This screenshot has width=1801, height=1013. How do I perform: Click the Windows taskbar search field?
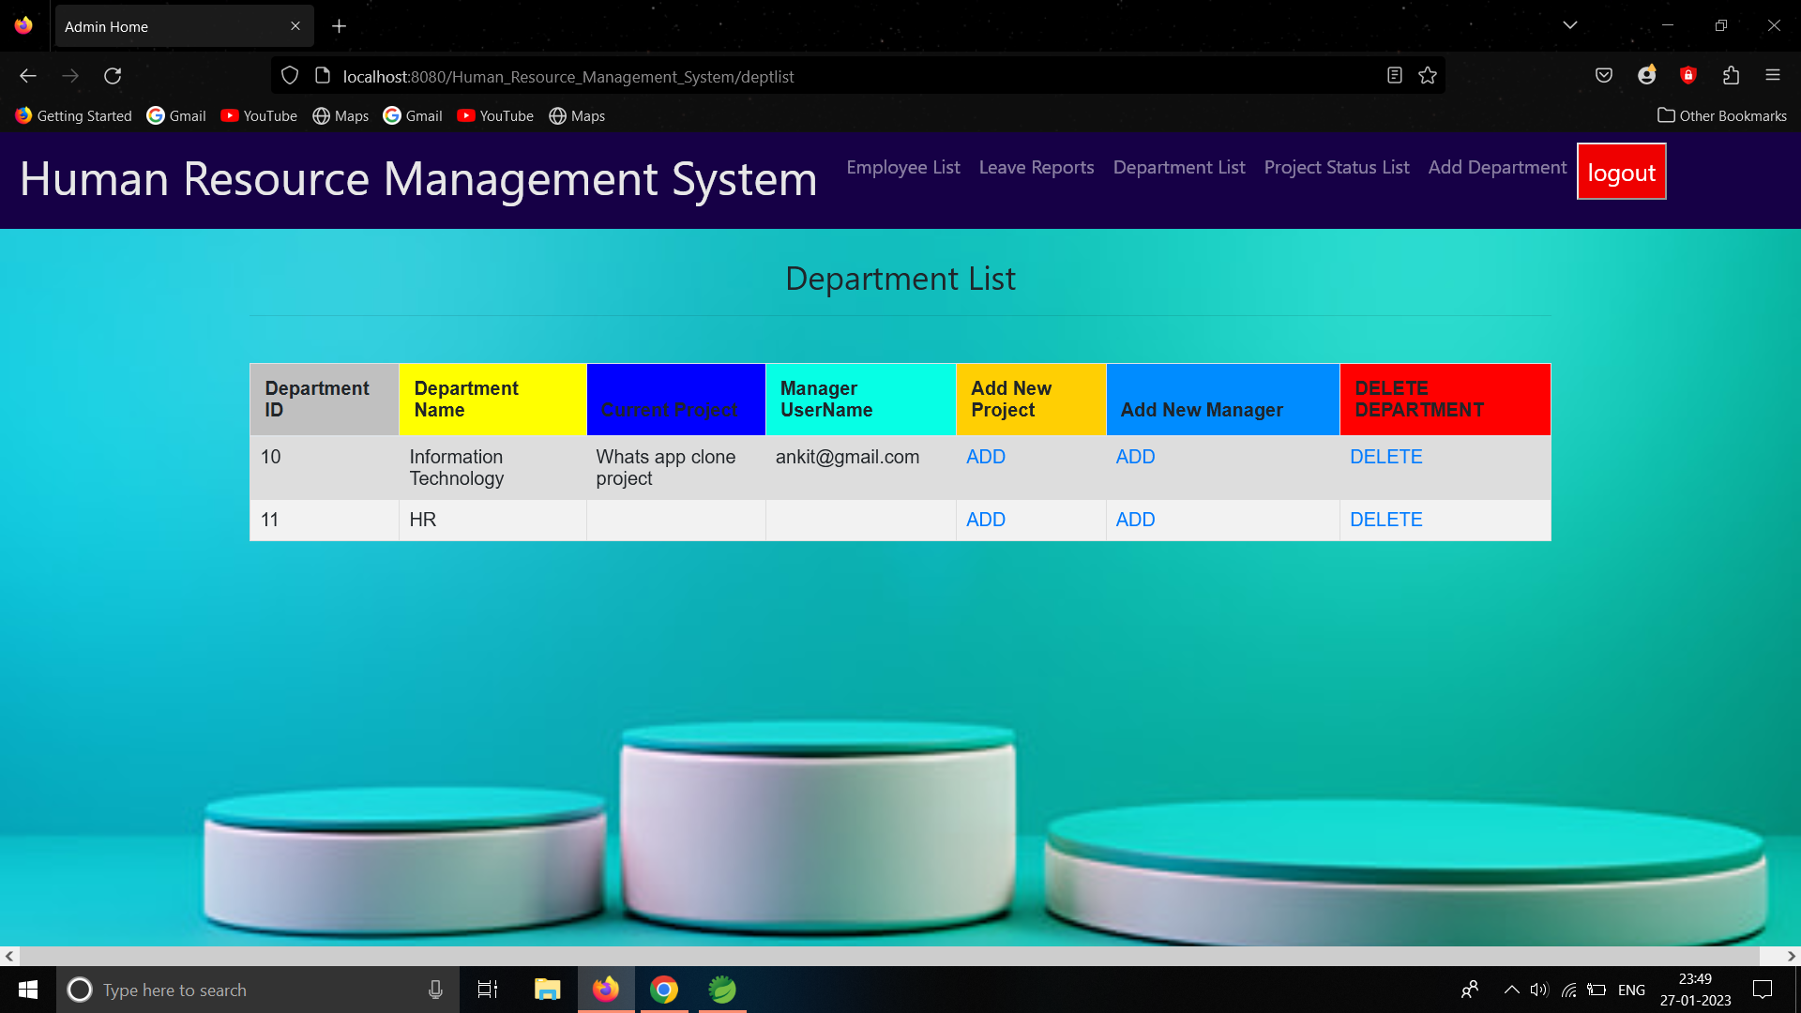point(244,990)
